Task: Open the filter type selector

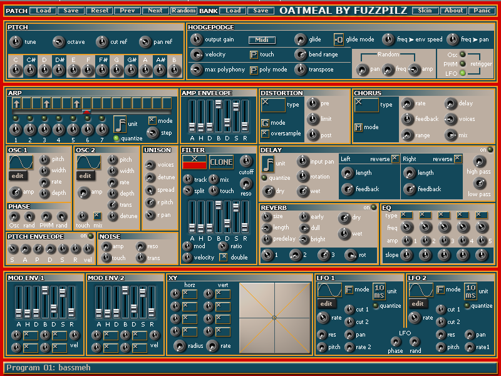Action: coord(194,162)
